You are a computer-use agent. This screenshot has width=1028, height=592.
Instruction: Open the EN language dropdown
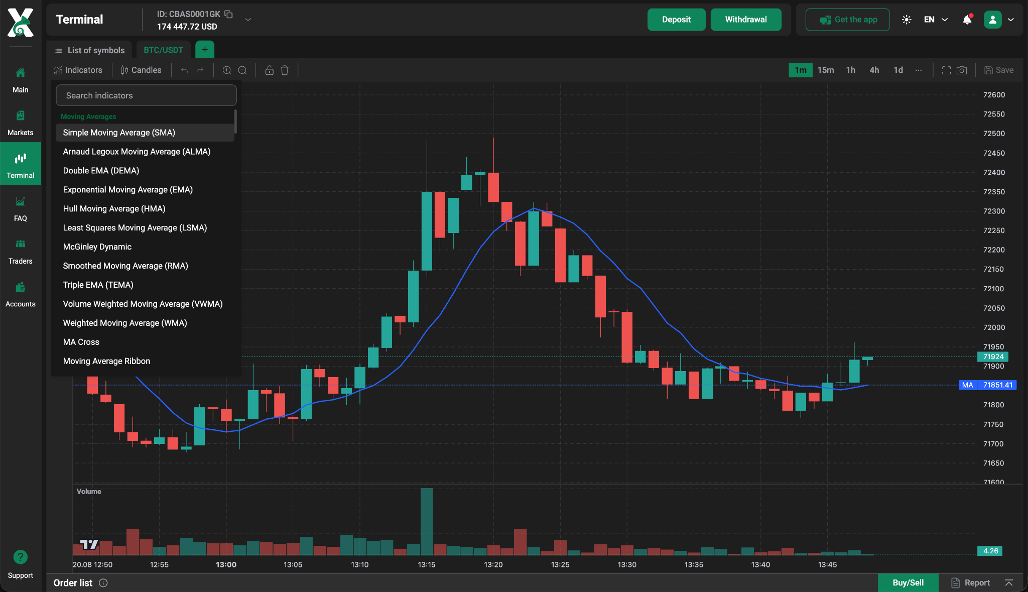tap(936, 20)
